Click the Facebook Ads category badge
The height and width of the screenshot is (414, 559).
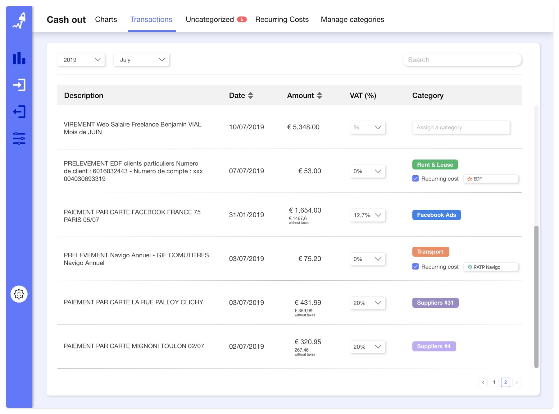436,215
